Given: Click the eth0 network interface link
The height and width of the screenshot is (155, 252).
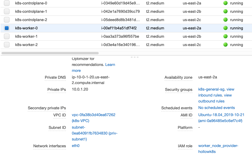Looking at the screenshot, I should [75, 146].
